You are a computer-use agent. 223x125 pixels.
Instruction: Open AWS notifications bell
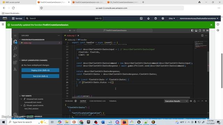click(148, 18)
